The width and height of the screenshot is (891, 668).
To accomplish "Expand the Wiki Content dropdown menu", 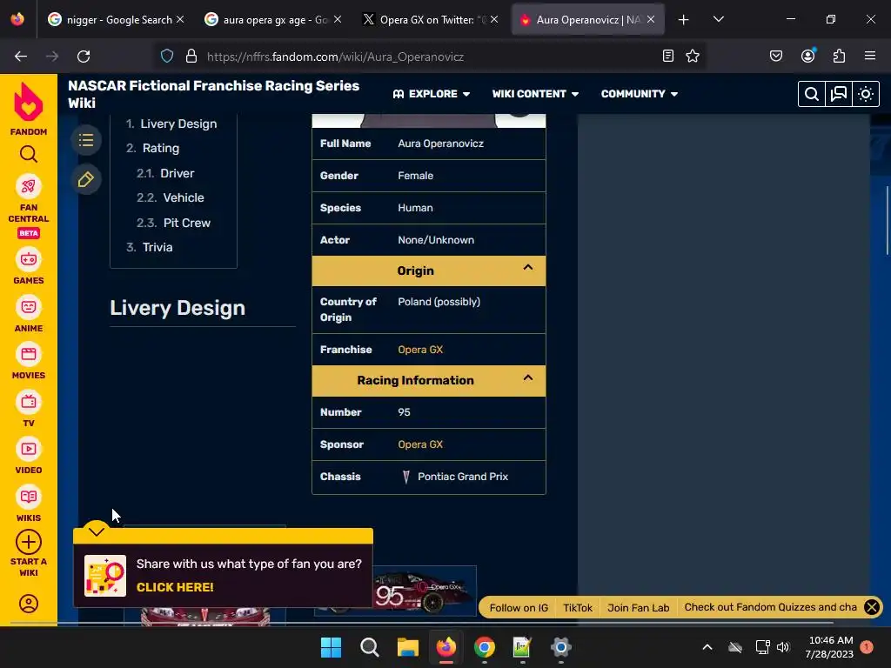I will tap(535, 94).
